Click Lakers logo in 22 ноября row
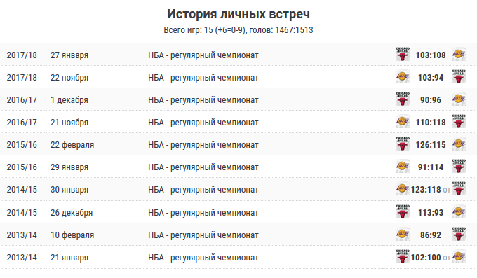This screenshot has height=278, width=477. [x=403, y=77]
